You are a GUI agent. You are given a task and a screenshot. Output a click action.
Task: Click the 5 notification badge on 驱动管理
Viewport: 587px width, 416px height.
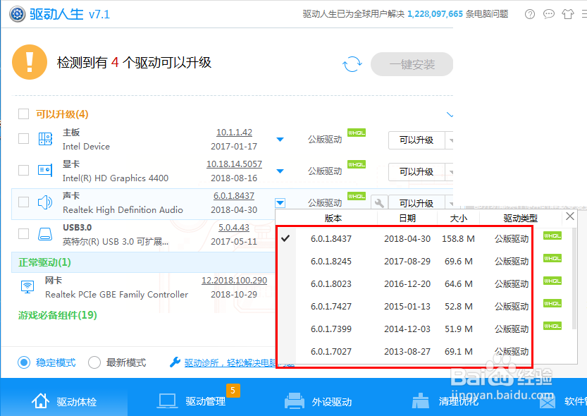coord(233,391)
